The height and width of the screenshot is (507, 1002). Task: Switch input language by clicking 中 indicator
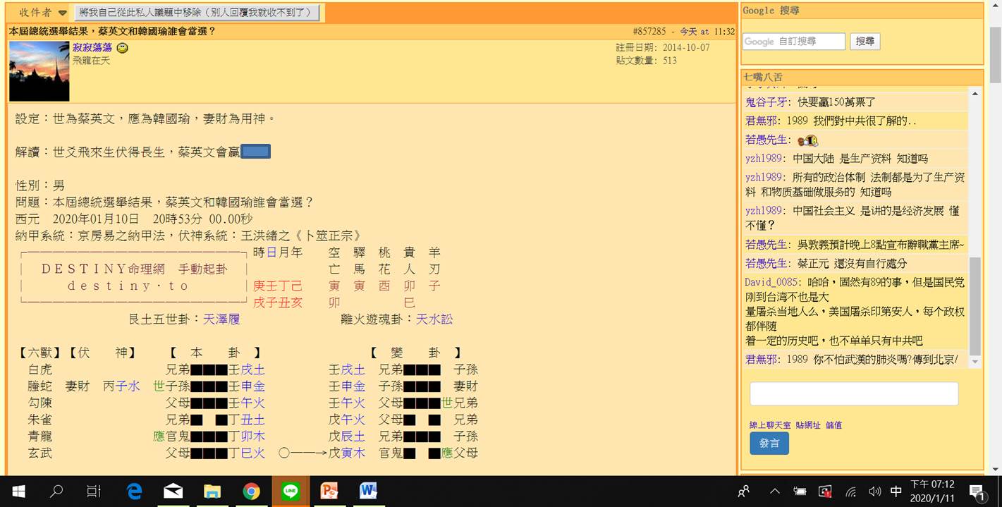pyautogui.click(x=896, y=492)
